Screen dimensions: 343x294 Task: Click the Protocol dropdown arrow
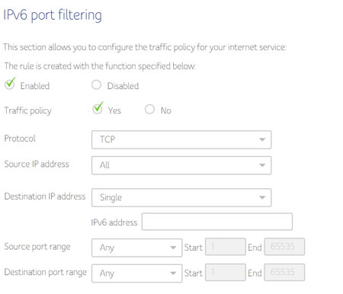(262, 139)
